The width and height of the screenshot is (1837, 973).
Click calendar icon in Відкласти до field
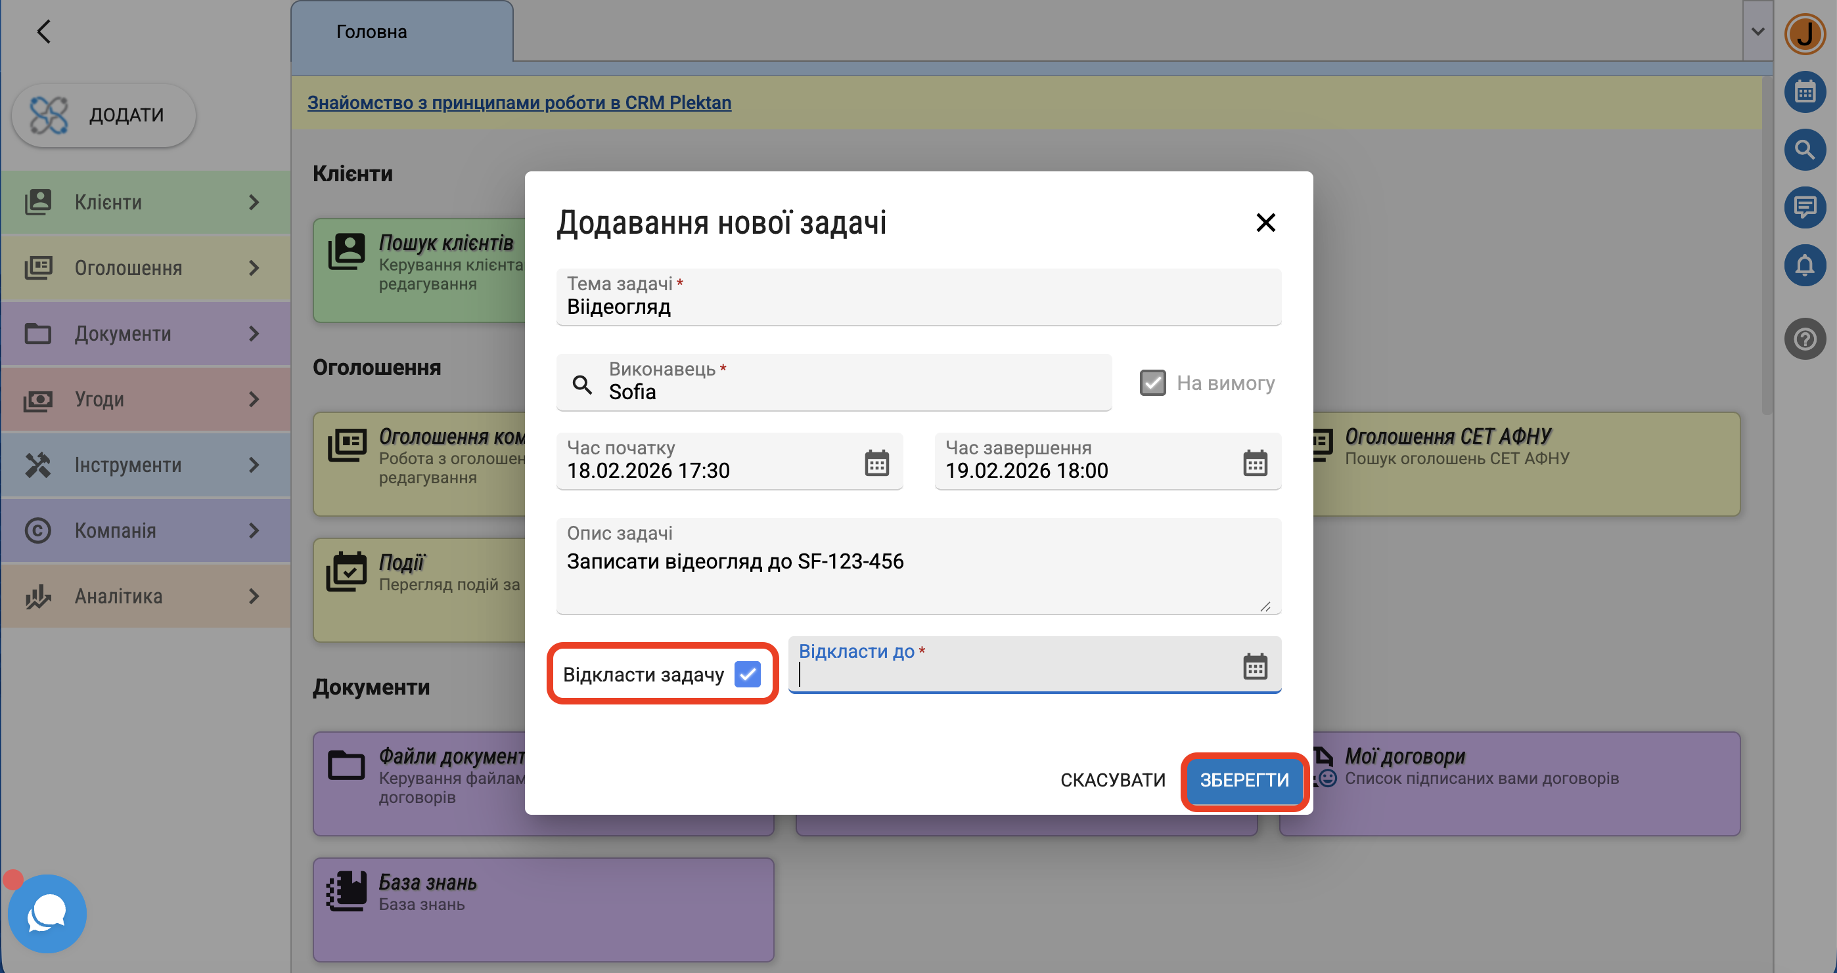[x=1254, y=666]
